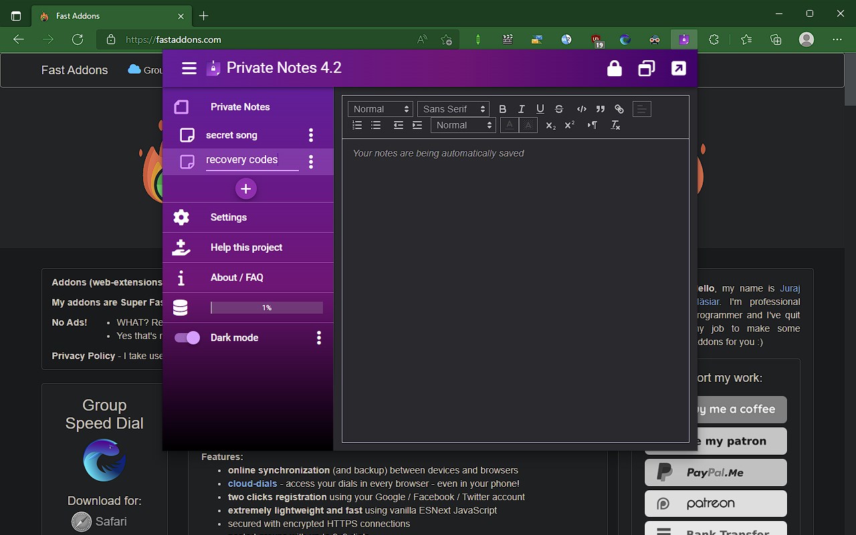Go back to the previous page
The width and height of the screenshot is (856, 535).
[x=19, y=39]
